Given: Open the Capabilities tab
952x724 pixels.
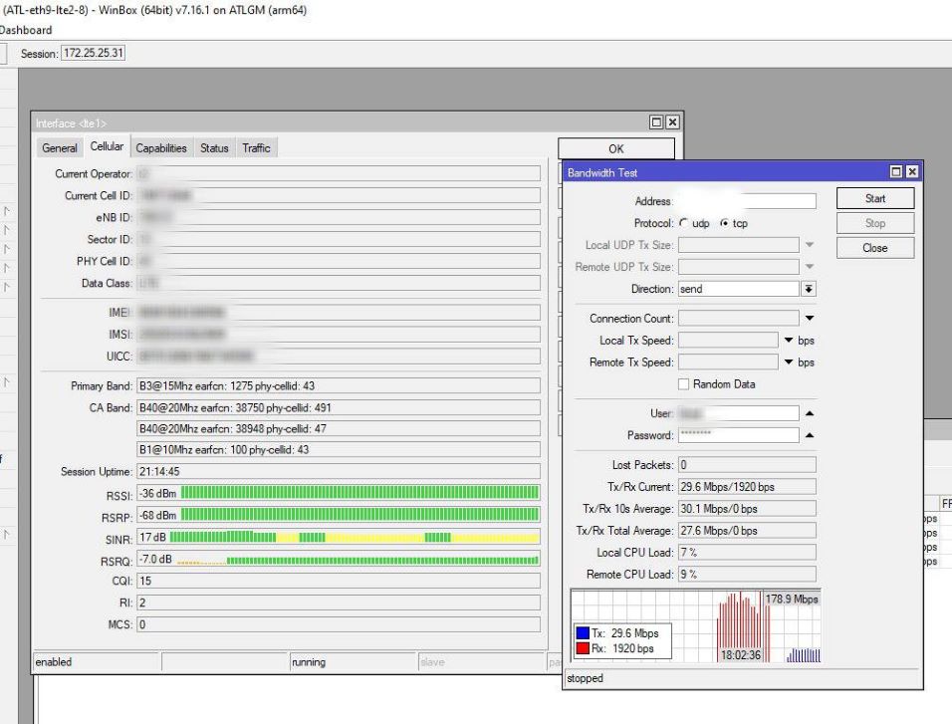Looking at the screenshot, I should point(161,148).
